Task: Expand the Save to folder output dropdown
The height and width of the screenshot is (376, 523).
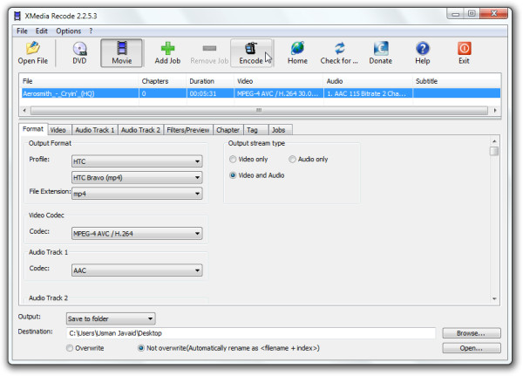Action: pos(111,318)
